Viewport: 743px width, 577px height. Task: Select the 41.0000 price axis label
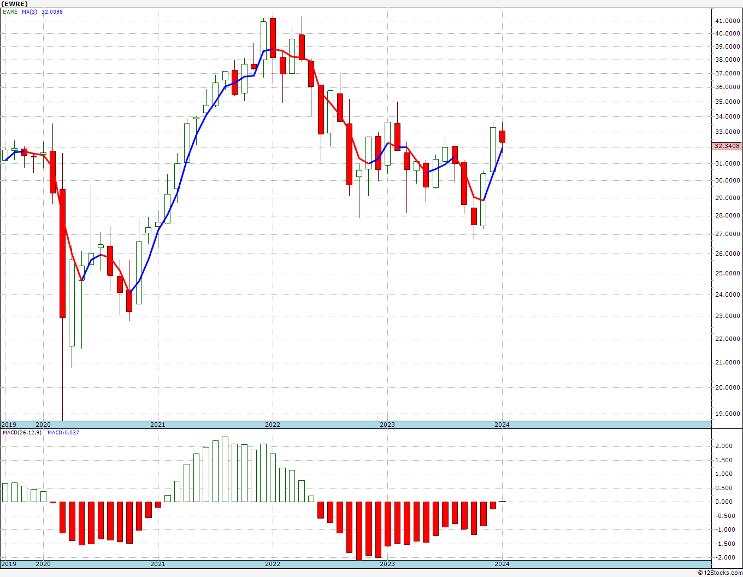pyautogui.click(x=729, y=21)
